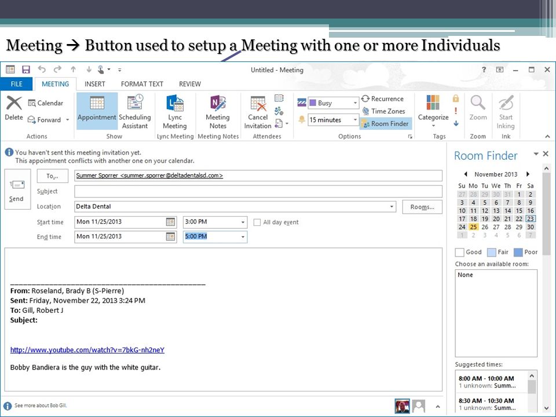Open Calendar from the Actions group
This screenshot has height=417, width=556.
click(x=45, y=103)
